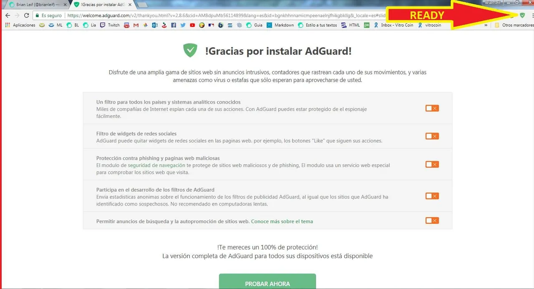
Task: Open the vitrocoin bookmark
Action: tap(429, 25)
